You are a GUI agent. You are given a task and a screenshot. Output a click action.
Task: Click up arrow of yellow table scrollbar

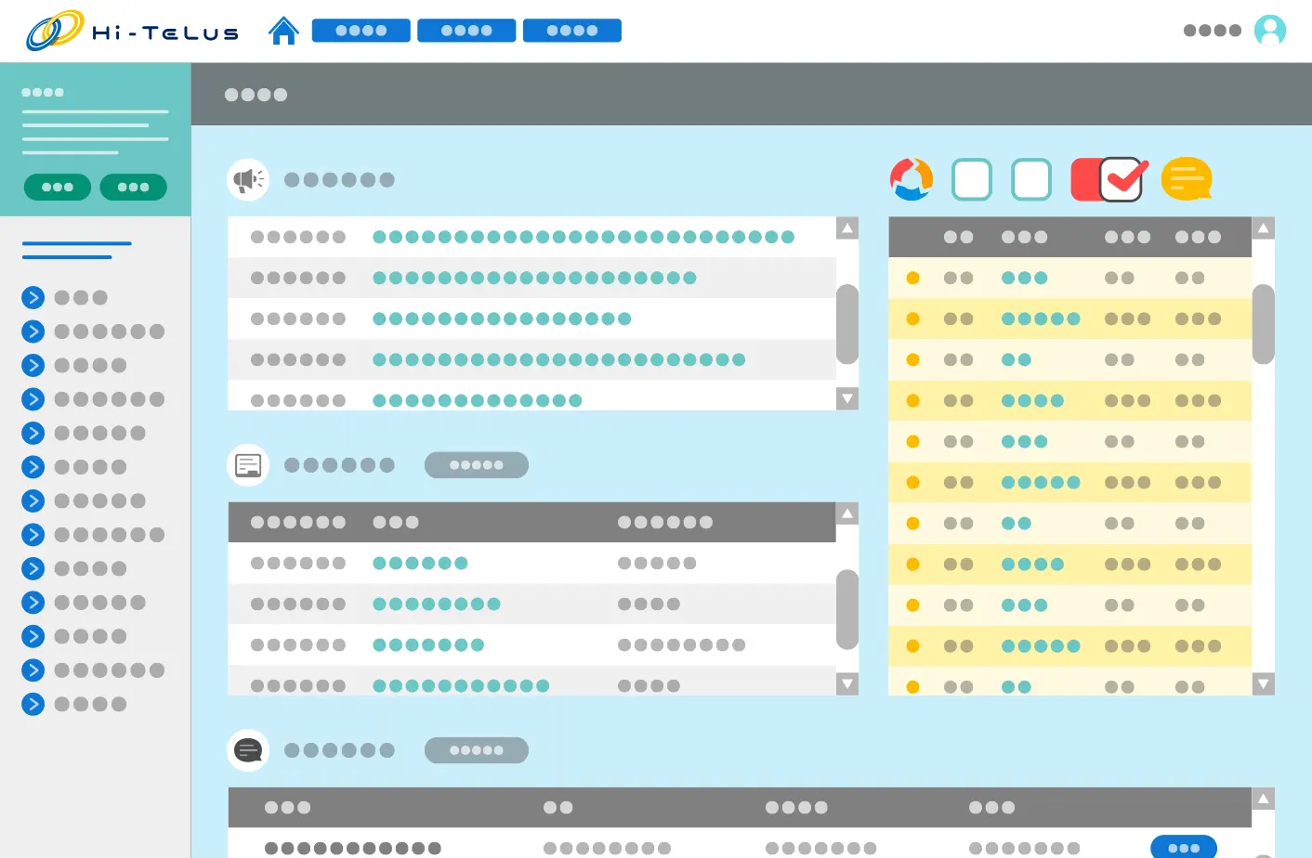(1264, 227)
